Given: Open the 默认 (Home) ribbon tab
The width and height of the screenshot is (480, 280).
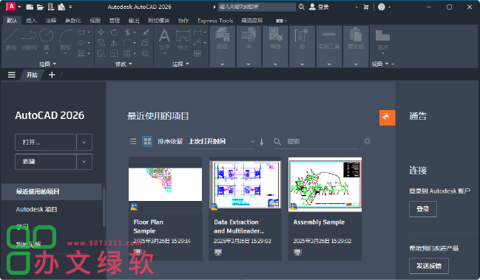Looking at the screenshot, I should [x=12, y=21].
